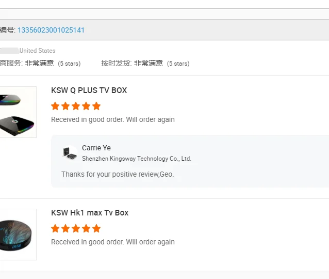
Task: Open order number 13356023001025141 link
Action: [x=51, y=30]
